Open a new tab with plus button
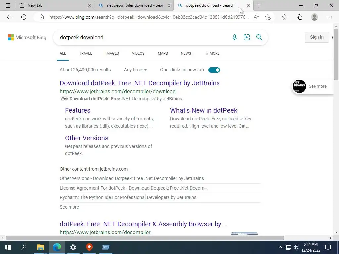Viewport: 339px width, 254px height. coord(259,5)
